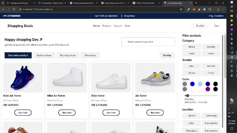This screenshot has height=133, width=237.
Task: Open the Chrome three-dot menu
Action: point(223,9)
